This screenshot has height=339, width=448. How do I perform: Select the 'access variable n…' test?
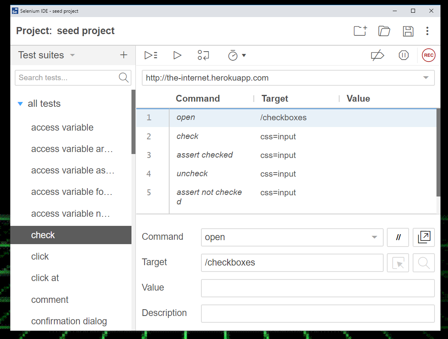(71, 213)
